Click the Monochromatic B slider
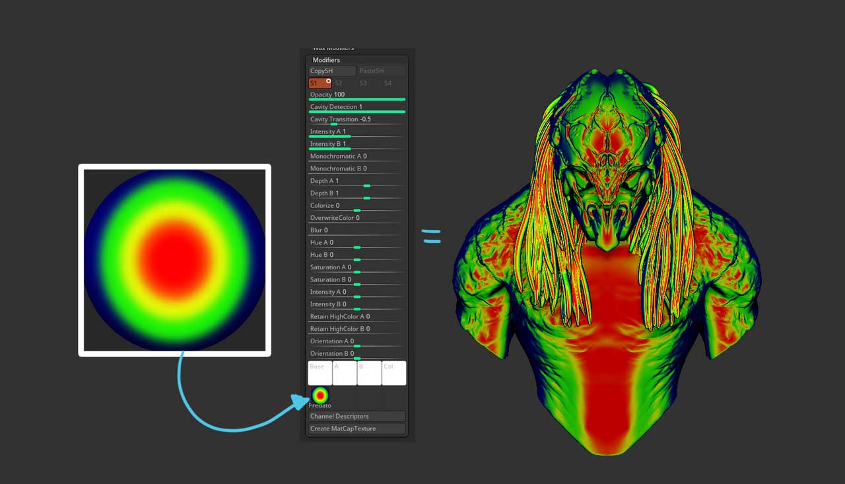 357,169
